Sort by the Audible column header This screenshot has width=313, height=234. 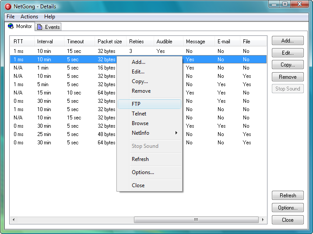[x=168, y=42]
